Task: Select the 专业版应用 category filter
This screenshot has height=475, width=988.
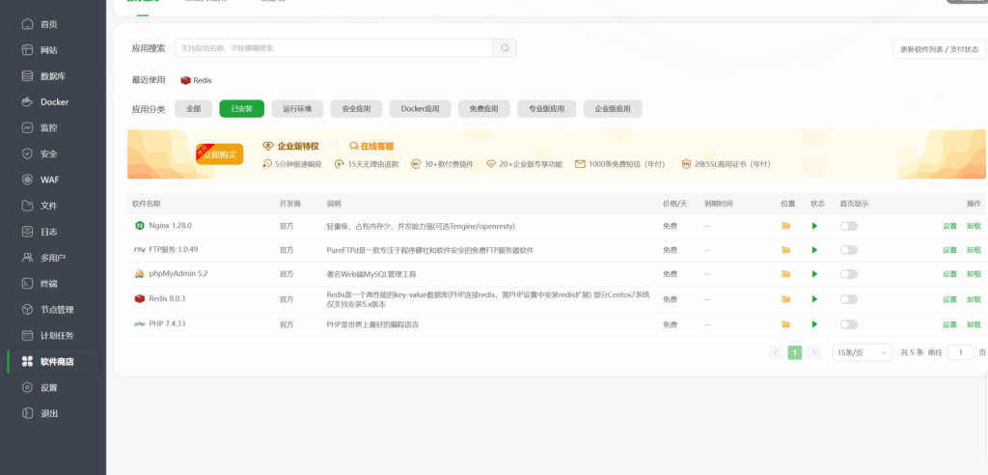Action: click(547, 108)
